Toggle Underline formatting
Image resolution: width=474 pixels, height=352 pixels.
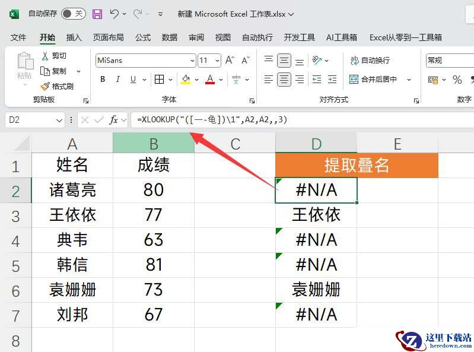133,79
